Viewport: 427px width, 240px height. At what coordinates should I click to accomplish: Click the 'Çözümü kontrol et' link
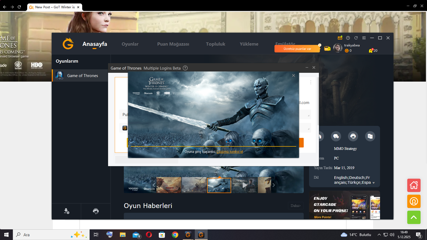230,152
